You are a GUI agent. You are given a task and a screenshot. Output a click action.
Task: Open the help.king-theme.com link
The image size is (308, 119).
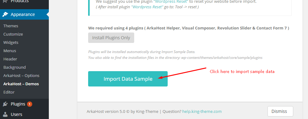tap(202, 111)
